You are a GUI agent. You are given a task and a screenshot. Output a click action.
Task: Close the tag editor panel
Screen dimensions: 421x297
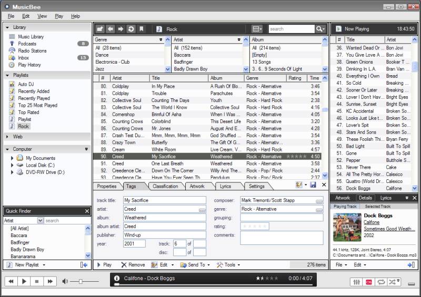[x=324, y=185]
